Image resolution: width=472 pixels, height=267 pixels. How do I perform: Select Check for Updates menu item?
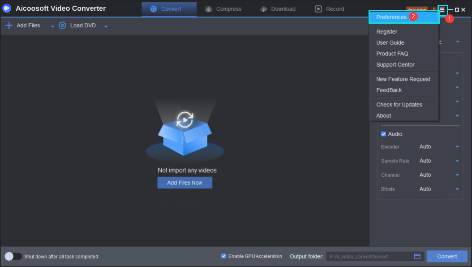404,105
